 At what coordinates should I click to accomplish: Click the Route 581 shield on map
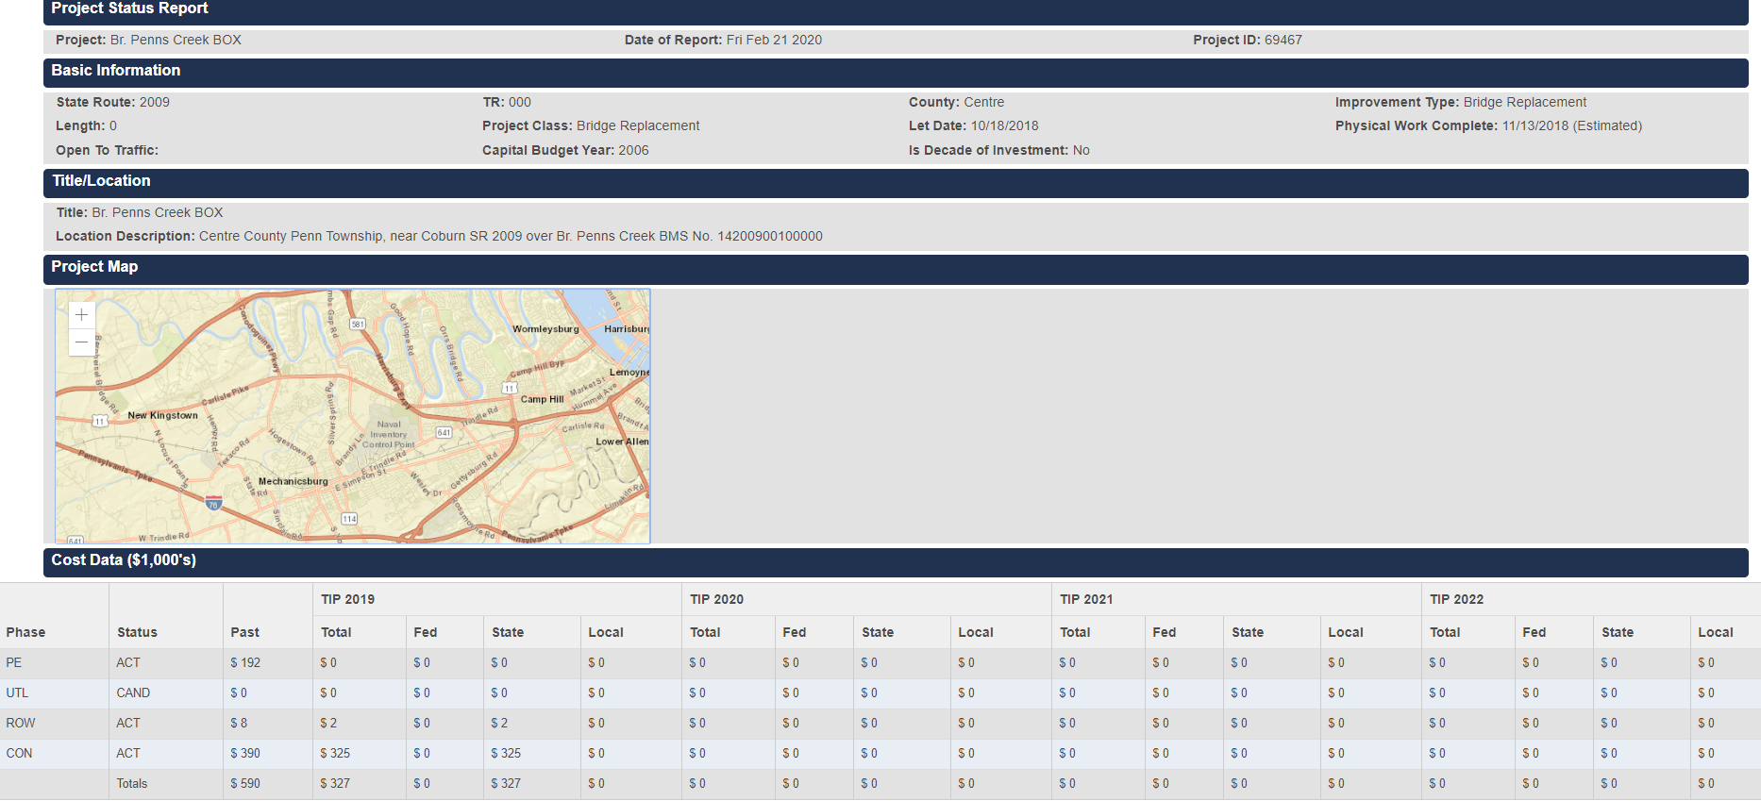pyautogui.click(x=358, y=324)
